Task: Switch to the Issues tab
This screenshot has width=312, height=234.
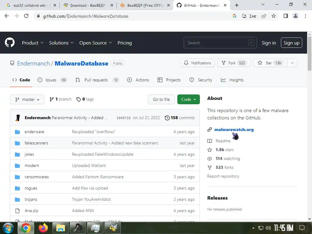Action: [52, 80]
